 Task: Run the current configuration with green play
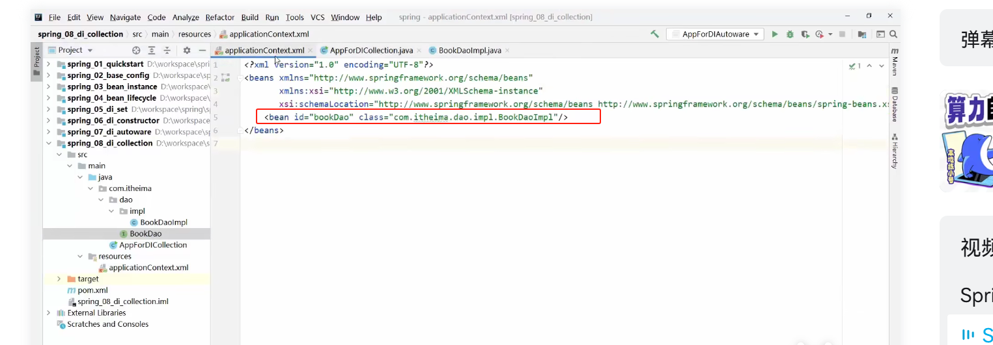[x=775, y=34]
